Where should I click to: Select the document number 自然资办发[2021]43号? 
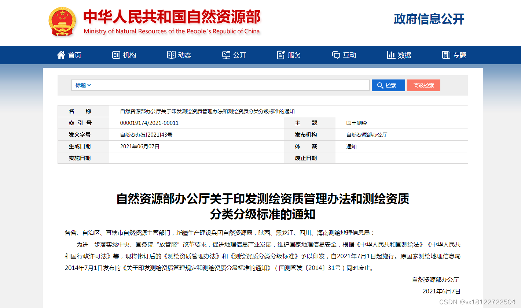click(146, 135)
